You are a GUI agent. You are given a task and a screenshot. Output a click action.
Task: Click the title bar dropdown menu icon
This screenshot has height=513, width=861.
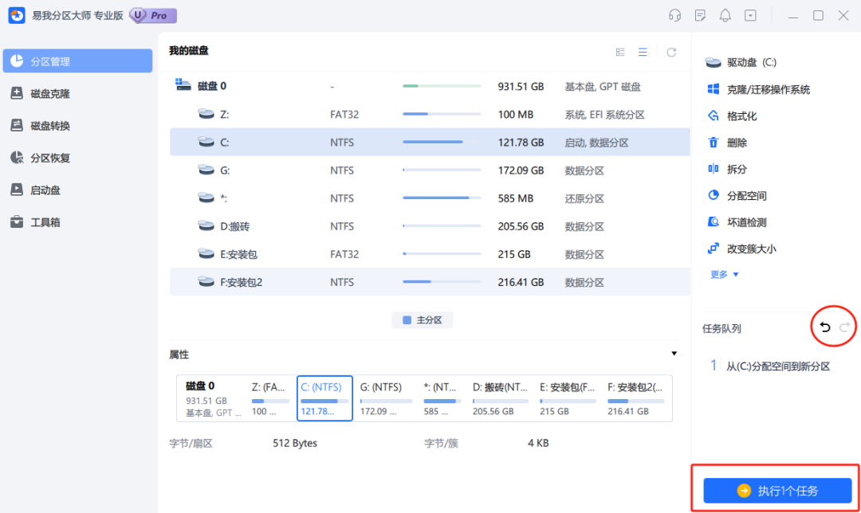[750, 15]
